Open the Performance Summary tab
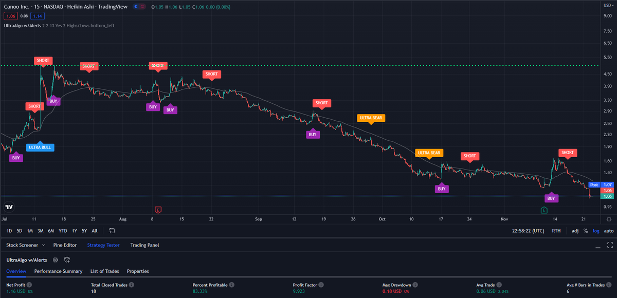 [58, 271]
